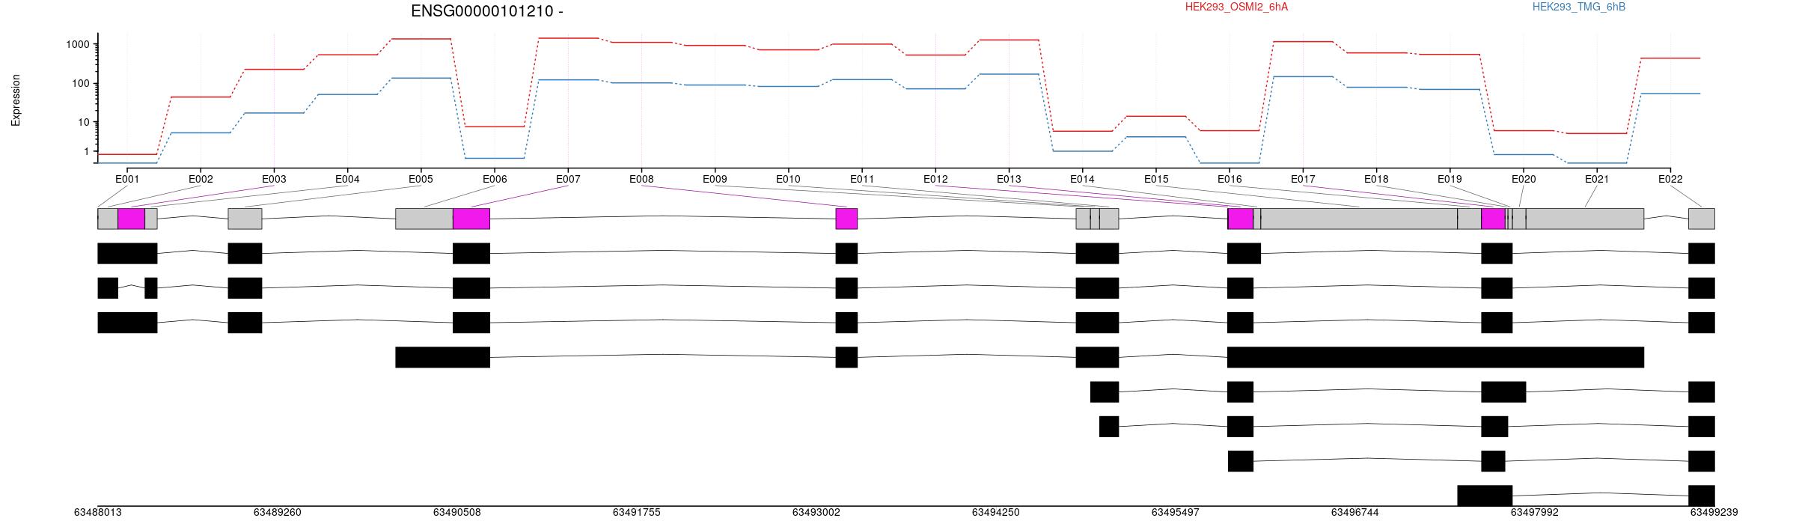This screenshot has width=1796, height=524.
Task: Select the HEK293_TMG_6hB legend label
Action: coord(1579,7)
